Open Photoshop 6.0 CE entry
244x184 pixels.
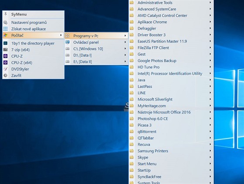click(x=171, y=118)
